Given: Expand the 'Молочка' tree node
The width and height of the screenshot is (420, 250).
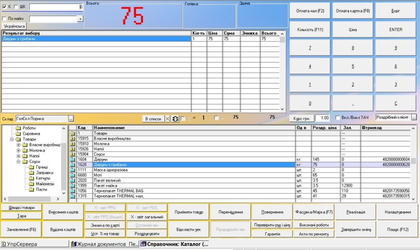Looking at the screenshot, I should [x=18, y=150].
